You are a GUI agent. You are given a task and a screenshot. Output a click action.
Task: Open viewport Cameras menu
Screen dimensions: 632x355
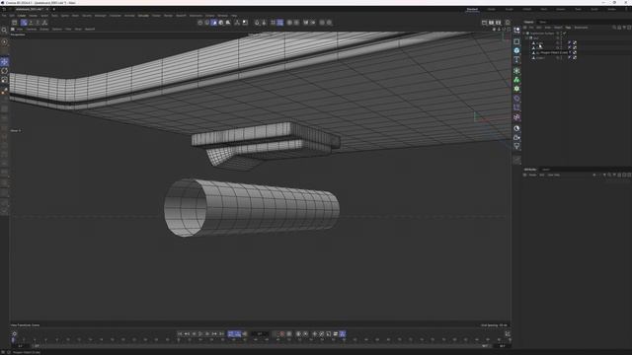pos(32,29)
